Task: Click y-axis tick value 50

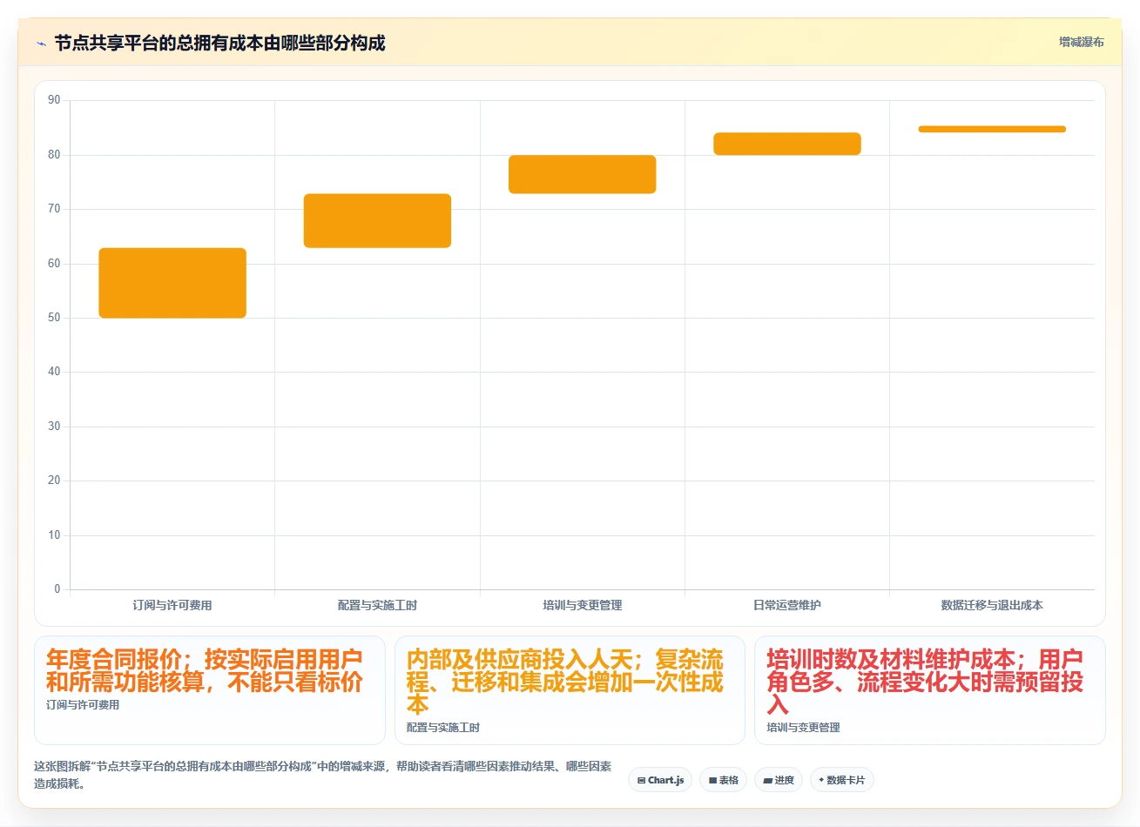Action: pos(54,318)
